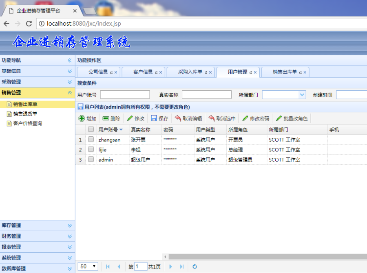Open the page size dropdown showing 50
The height and width of the screenshot is (273, 367).
point(88,266)
